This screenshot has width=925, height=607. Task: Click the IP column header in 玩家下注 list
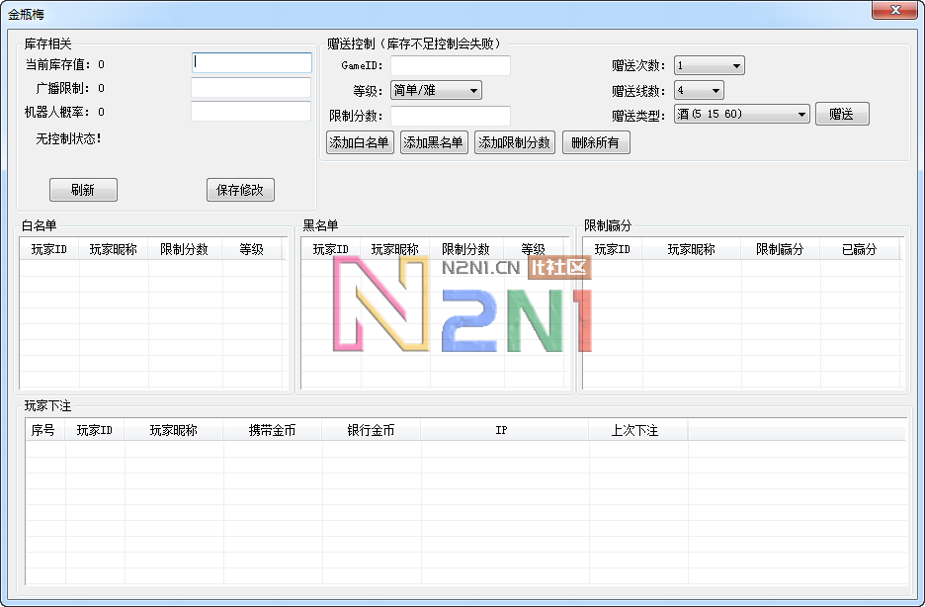tap(501, 430)
